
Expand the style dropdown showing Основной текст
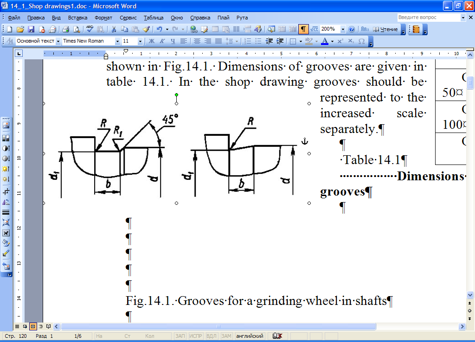click(58, 41)
